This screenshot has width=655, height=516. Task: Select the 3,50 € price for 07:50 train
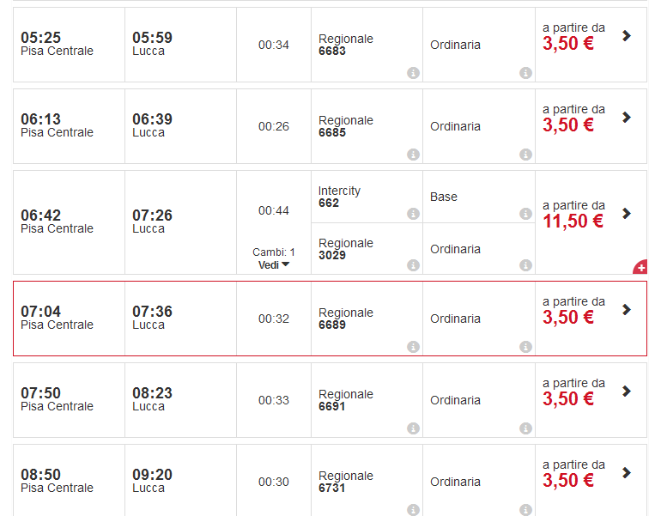click(x=567, y=399)
